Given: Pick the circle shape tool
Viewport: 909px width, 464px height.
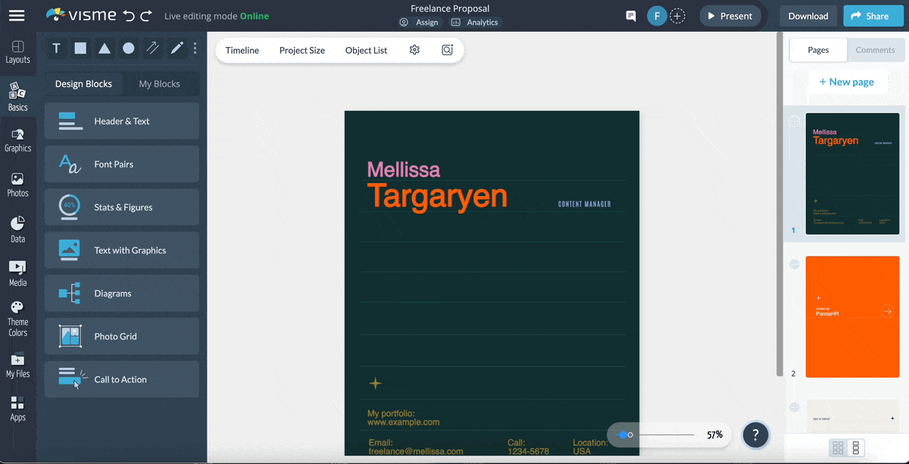Looking at the screenshot, I should coord(129,48).
